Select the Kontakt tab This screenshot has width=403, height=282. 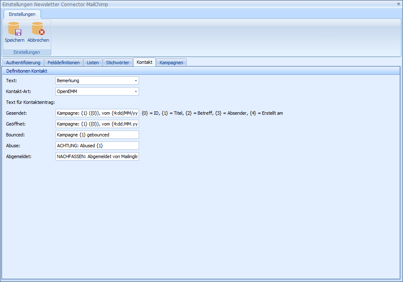pyautogui.click(x=144, y=63)
